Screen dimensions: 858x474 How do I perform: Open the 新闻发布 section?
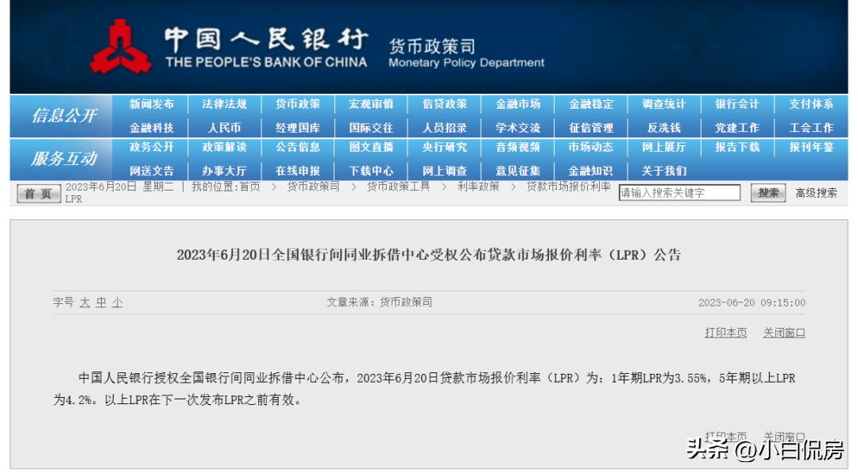coord(151,104)
